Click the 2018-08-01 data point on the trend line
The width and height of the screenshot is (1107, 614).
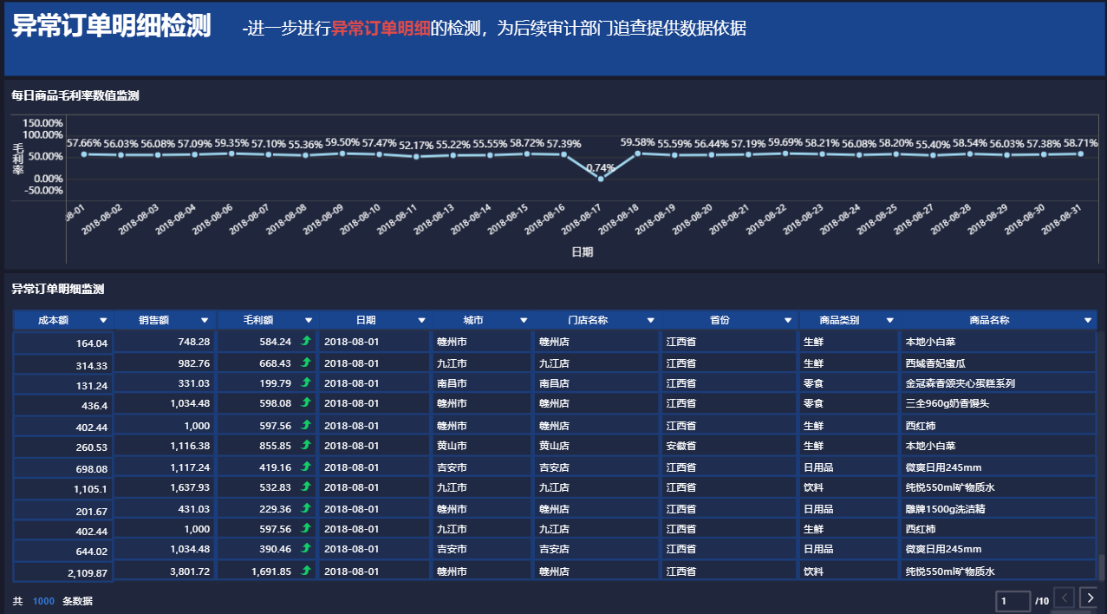(82, 153)
